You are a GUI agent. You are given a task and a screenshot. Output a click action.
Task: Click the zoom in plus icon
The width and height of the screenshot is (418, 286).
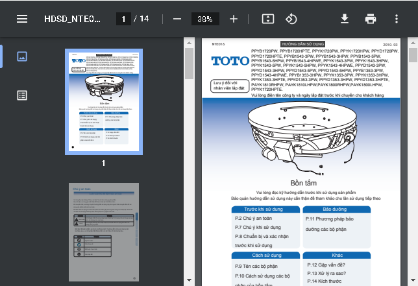tap(234, 19)
